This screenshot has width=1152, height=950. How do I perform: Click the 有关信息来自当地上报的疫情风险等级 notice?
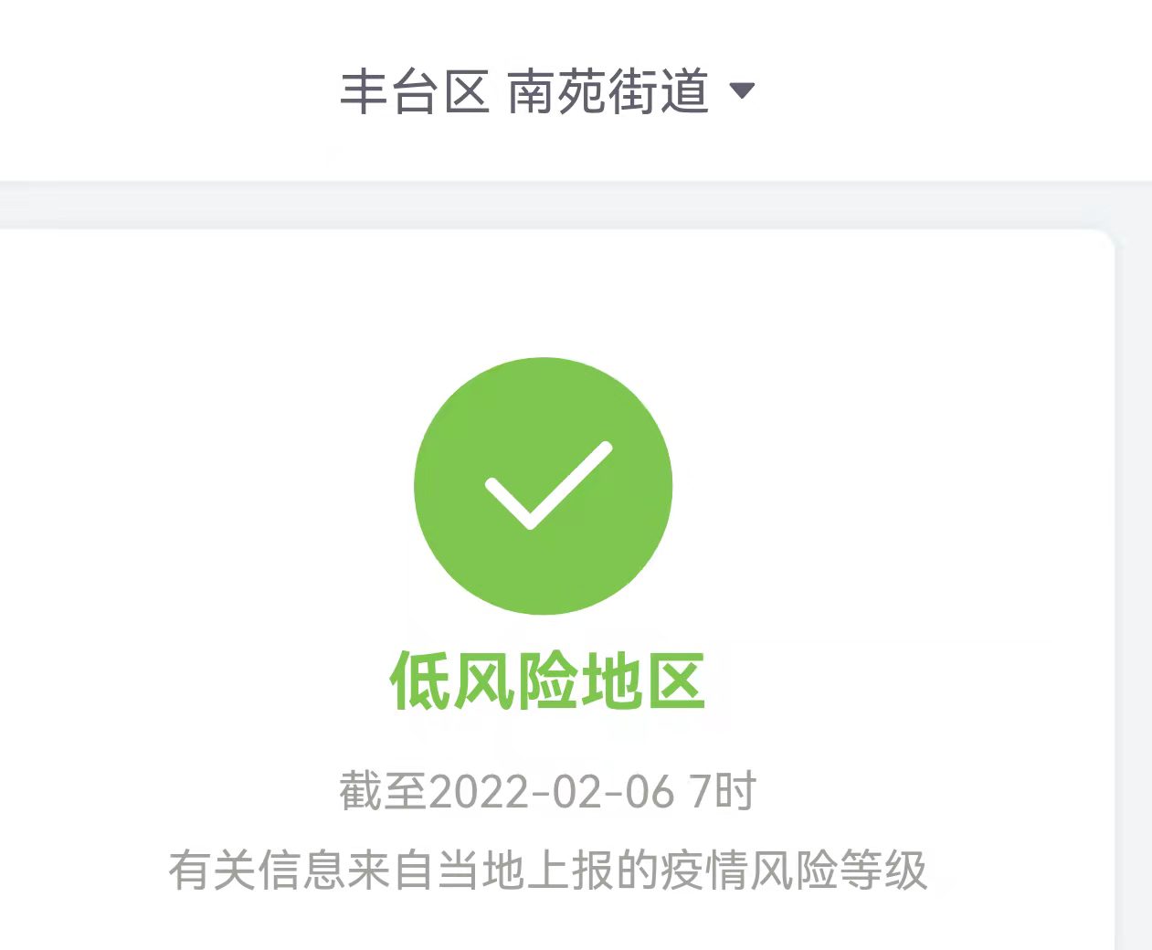(548, 870)
